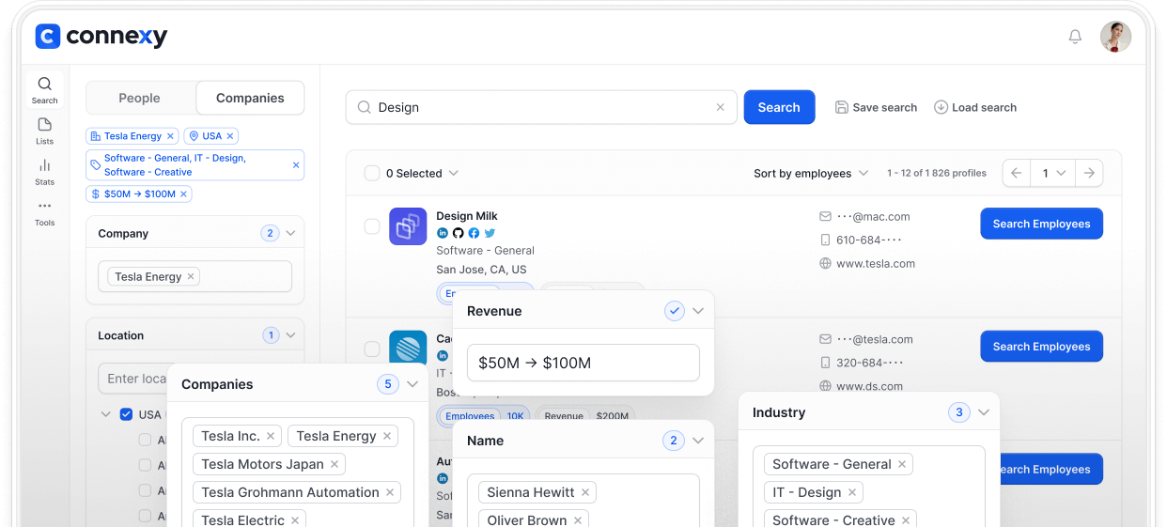Open Stats from the sidebar
This screenshot has height=527, width=1167.
coord(44,171)
